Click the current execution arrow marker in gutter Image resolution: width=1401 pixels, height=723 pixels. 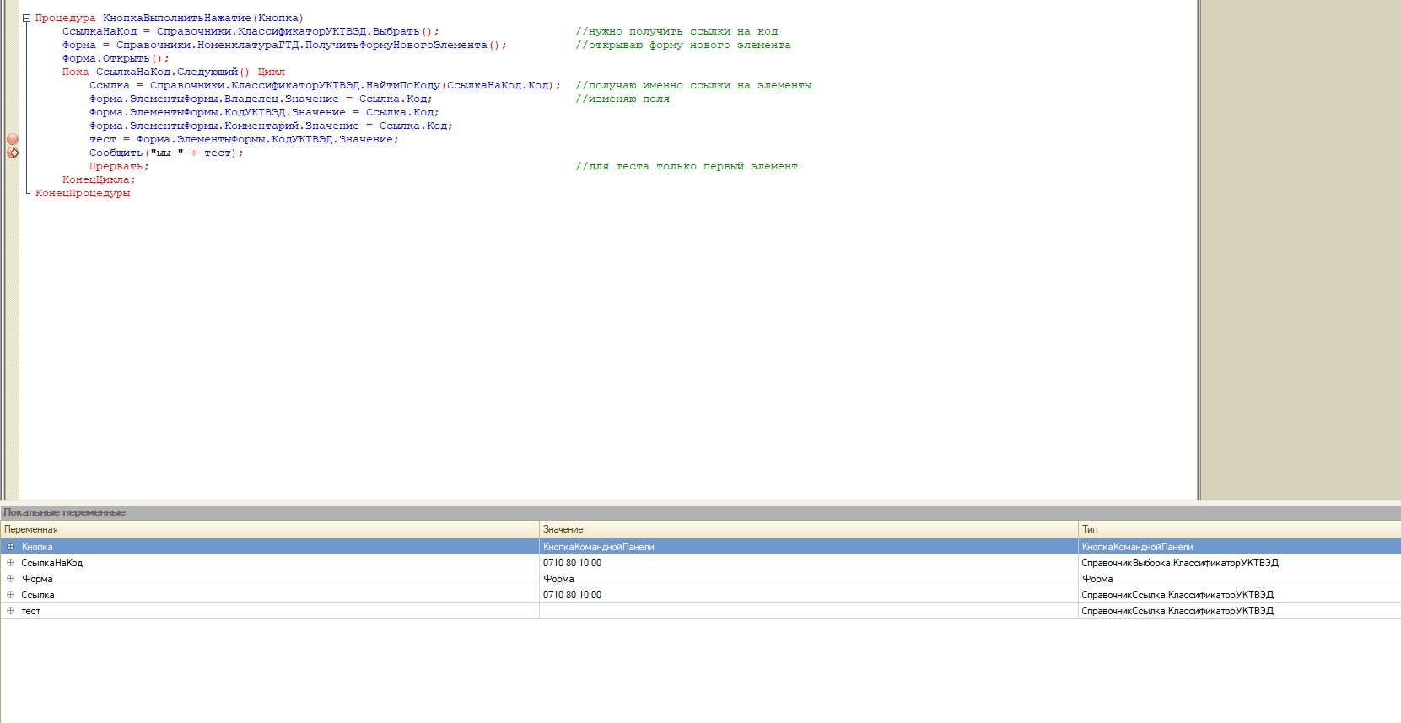click(13, 153)
